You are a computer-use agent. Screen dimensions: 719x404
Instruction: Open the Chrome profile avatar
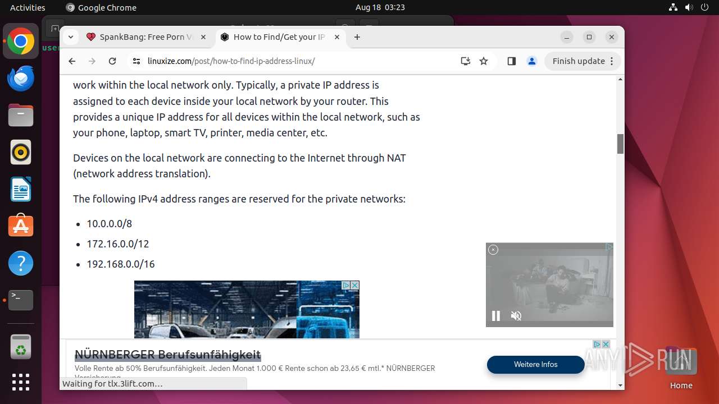point(532,61)
